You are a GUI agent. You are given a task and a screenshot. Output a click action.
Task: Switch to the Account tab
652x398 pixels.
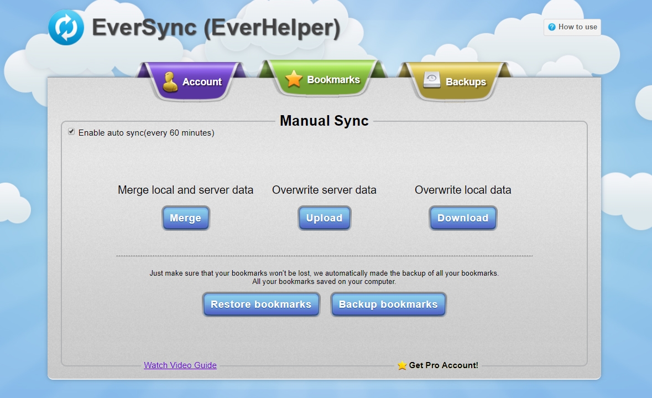coord(202,82)
